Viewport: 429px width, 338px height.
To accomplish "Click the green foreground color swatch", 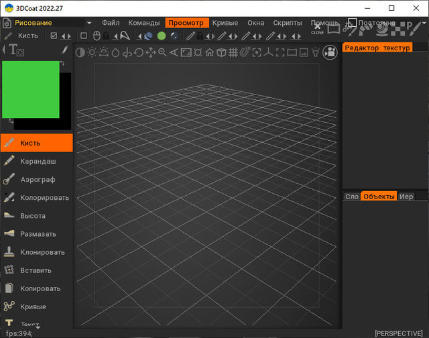I will tap(30, 89).
